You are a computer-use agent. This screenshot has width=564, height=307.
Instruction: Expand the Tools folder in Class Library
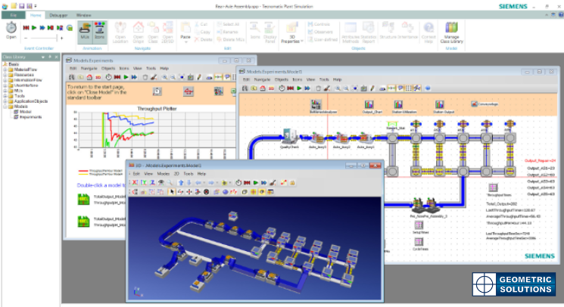pyautogui.click(x=5, y=96)
